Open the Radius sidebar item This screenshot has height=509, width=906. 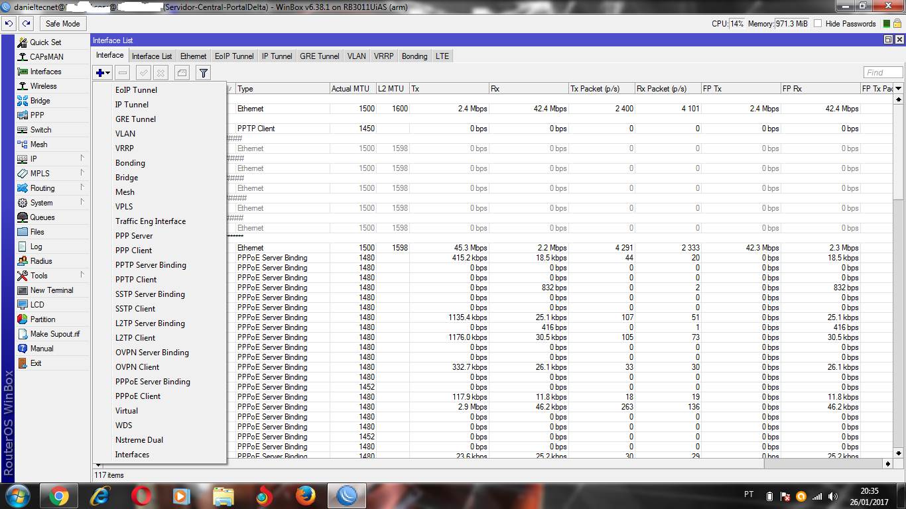tap(52, 261)
